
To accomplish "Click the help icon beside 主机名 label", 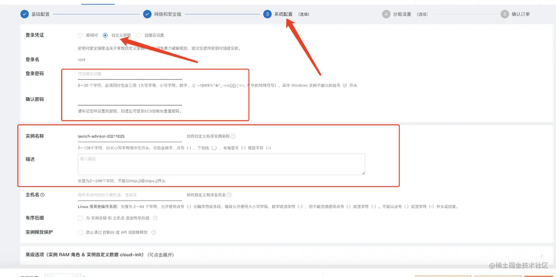I will tap(42, 195).
